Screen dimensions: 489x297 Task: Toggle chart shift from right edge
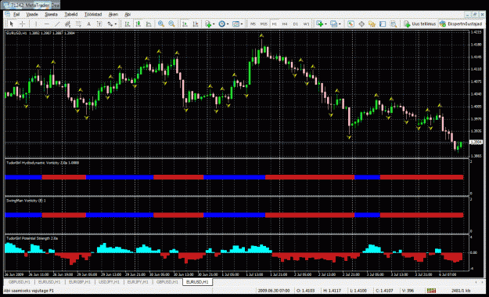[196, 24]
